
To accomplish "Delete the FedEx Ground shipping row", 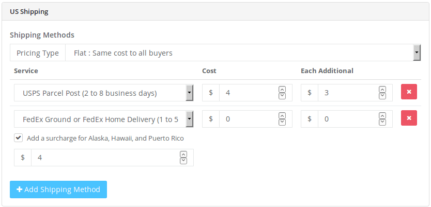I will (x=409, y=119).
